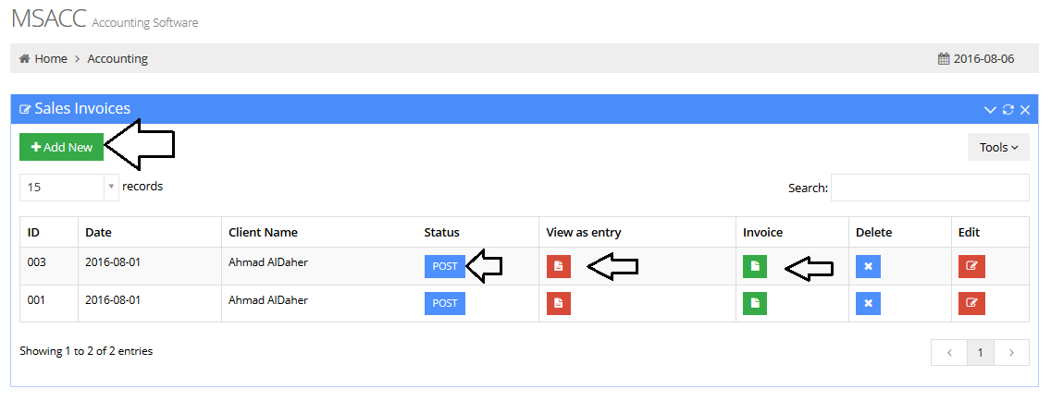Viewport: 1051px width, 401px height.
Task: View invoice 003 as entry
Action: click(559, 266)
